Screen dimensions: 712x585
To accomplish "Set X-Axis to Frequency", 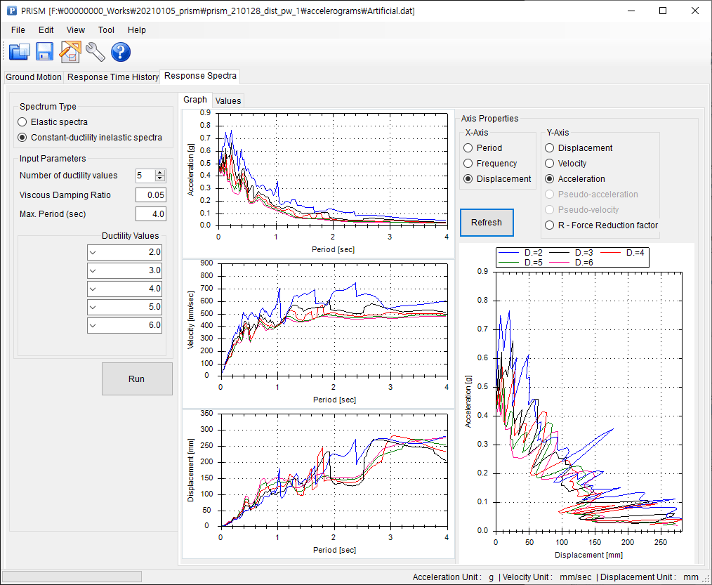I will coord(468,163).
